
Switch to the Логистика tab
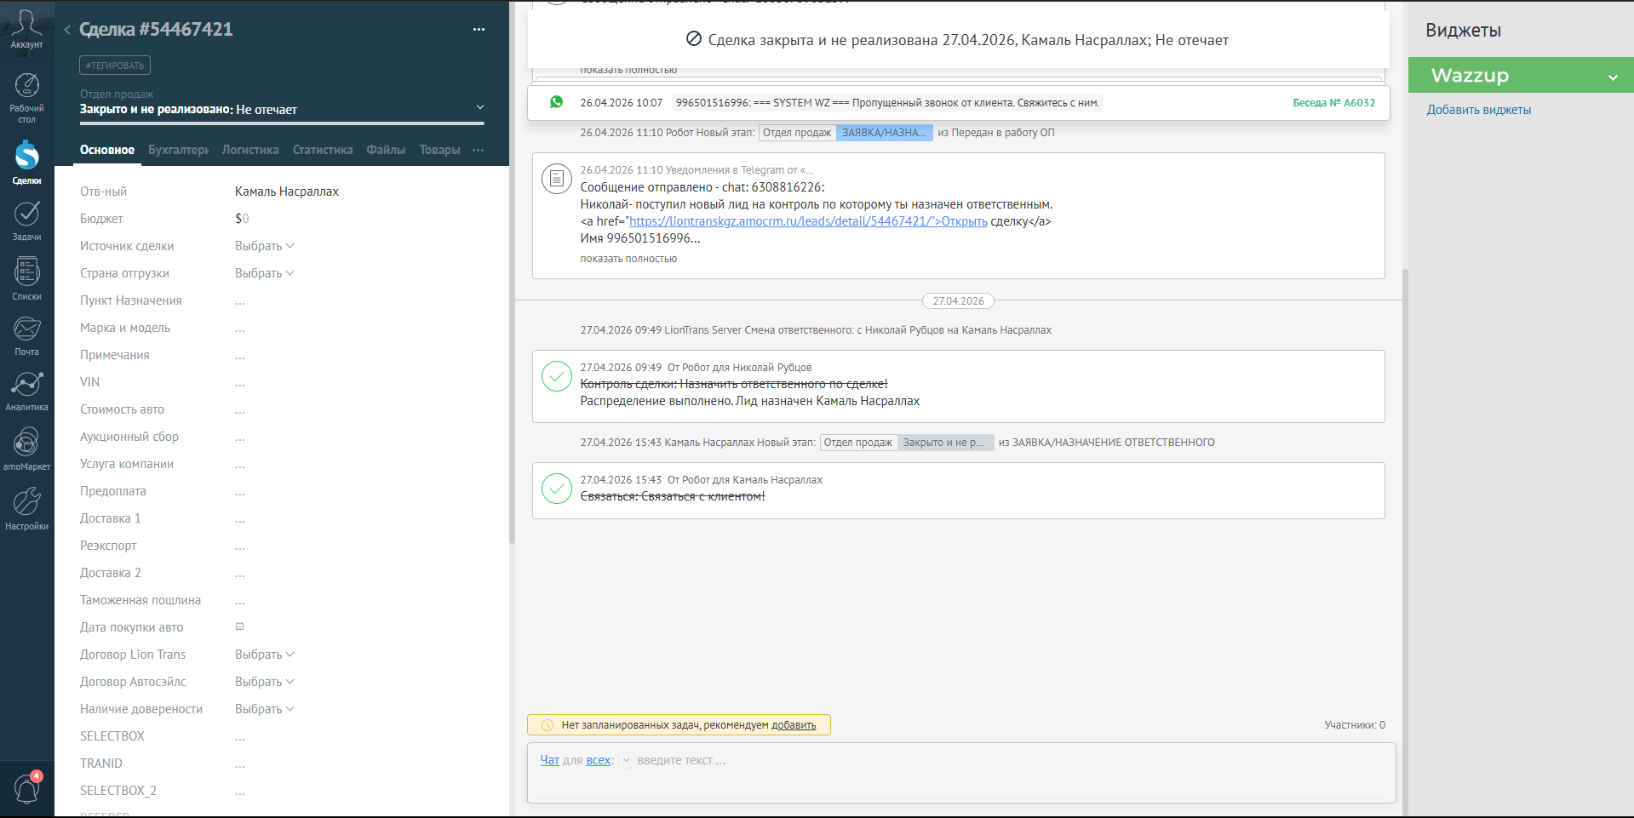pyautogui.click(x=250, y=150)
